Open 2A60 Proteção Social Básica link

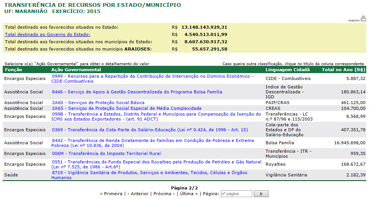(x=98, y=103)
